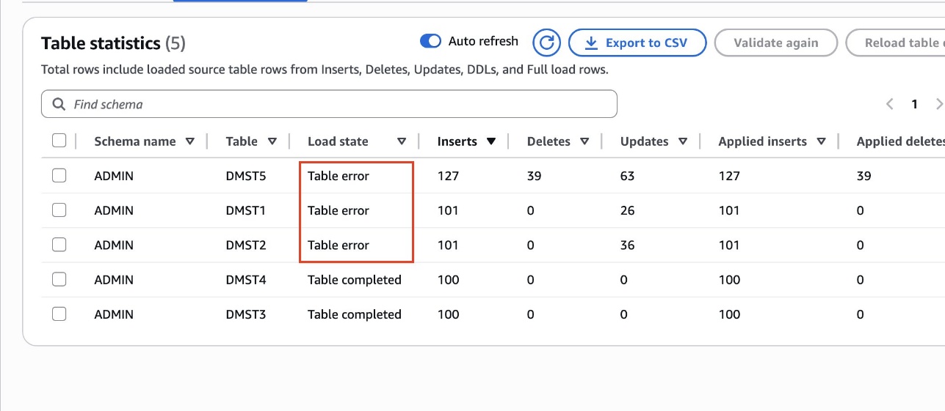Click the Load state sort arrow
Image resolution: width=945 pixels, height=411 pixels.
pyautogui.click(x=402, y=141)
